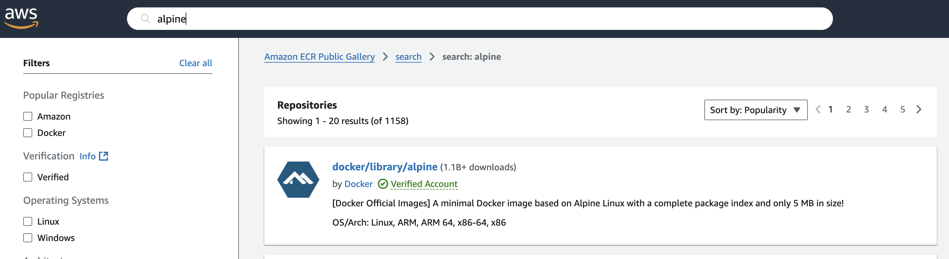
Task: Open the Sort by Popularity dropdown
Action: point(756,110)
